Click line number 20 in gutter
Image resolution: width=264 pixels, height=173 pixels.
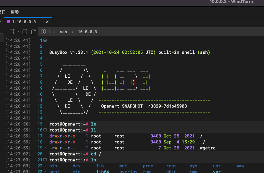tap(40, 154)
